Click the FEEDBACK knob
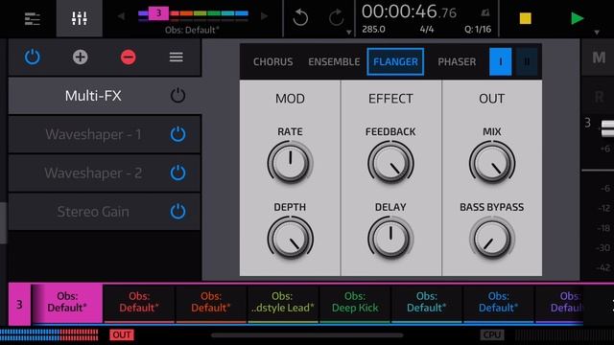This screenshot has width=614, height=345. coord(390,163)
